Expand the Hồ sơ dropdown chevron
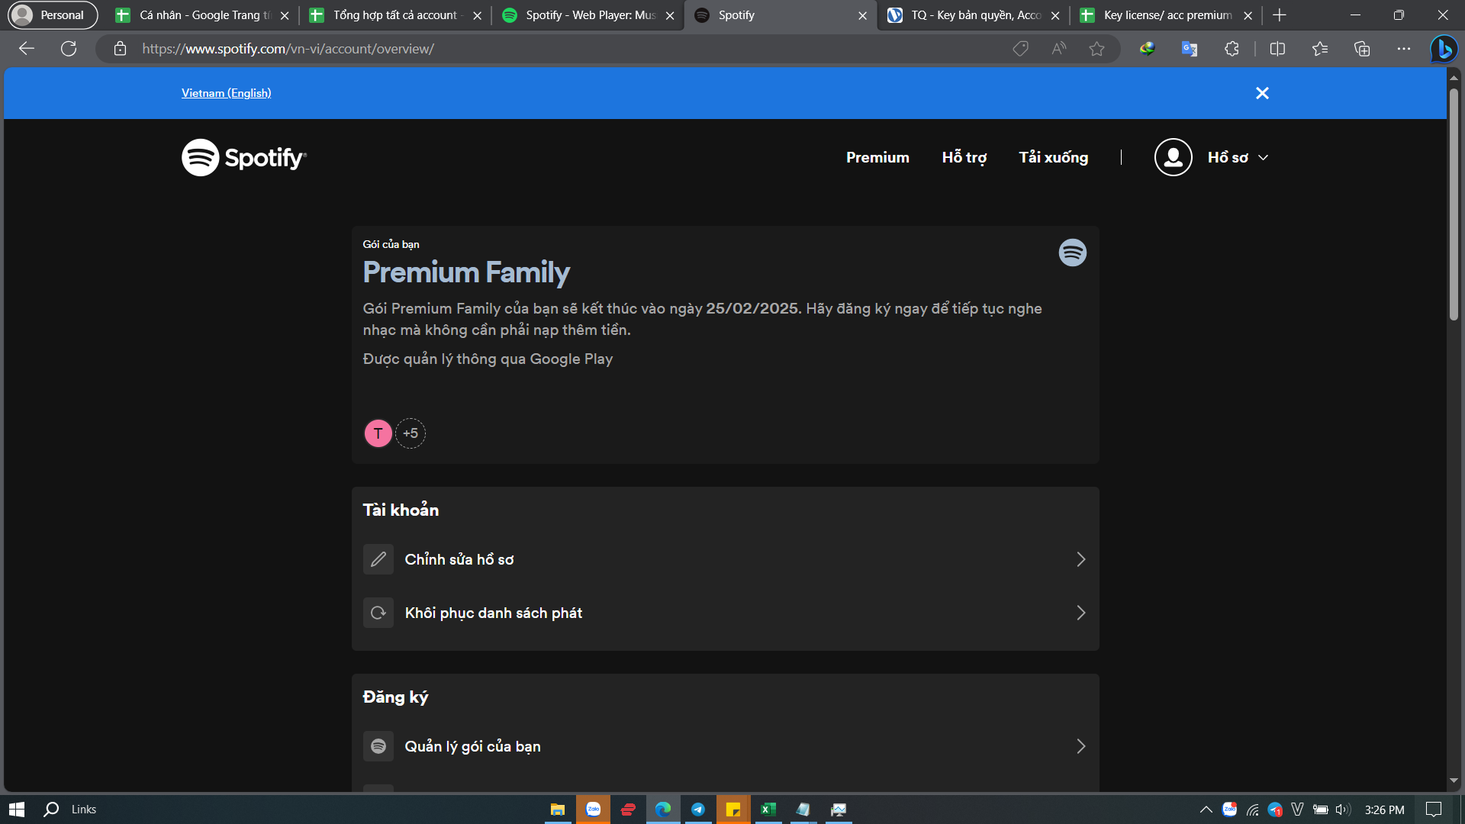1465x824 pixels. 1264,157
